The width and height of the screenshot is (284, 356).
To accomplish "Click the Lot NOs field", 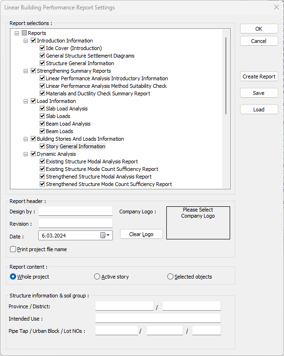I will (x=207, y=331).
